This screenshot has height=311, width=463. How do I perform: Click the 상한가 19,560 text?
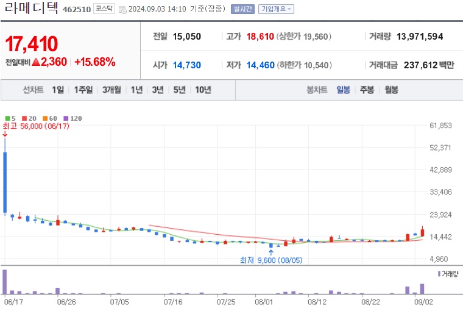tap(304, 37)
